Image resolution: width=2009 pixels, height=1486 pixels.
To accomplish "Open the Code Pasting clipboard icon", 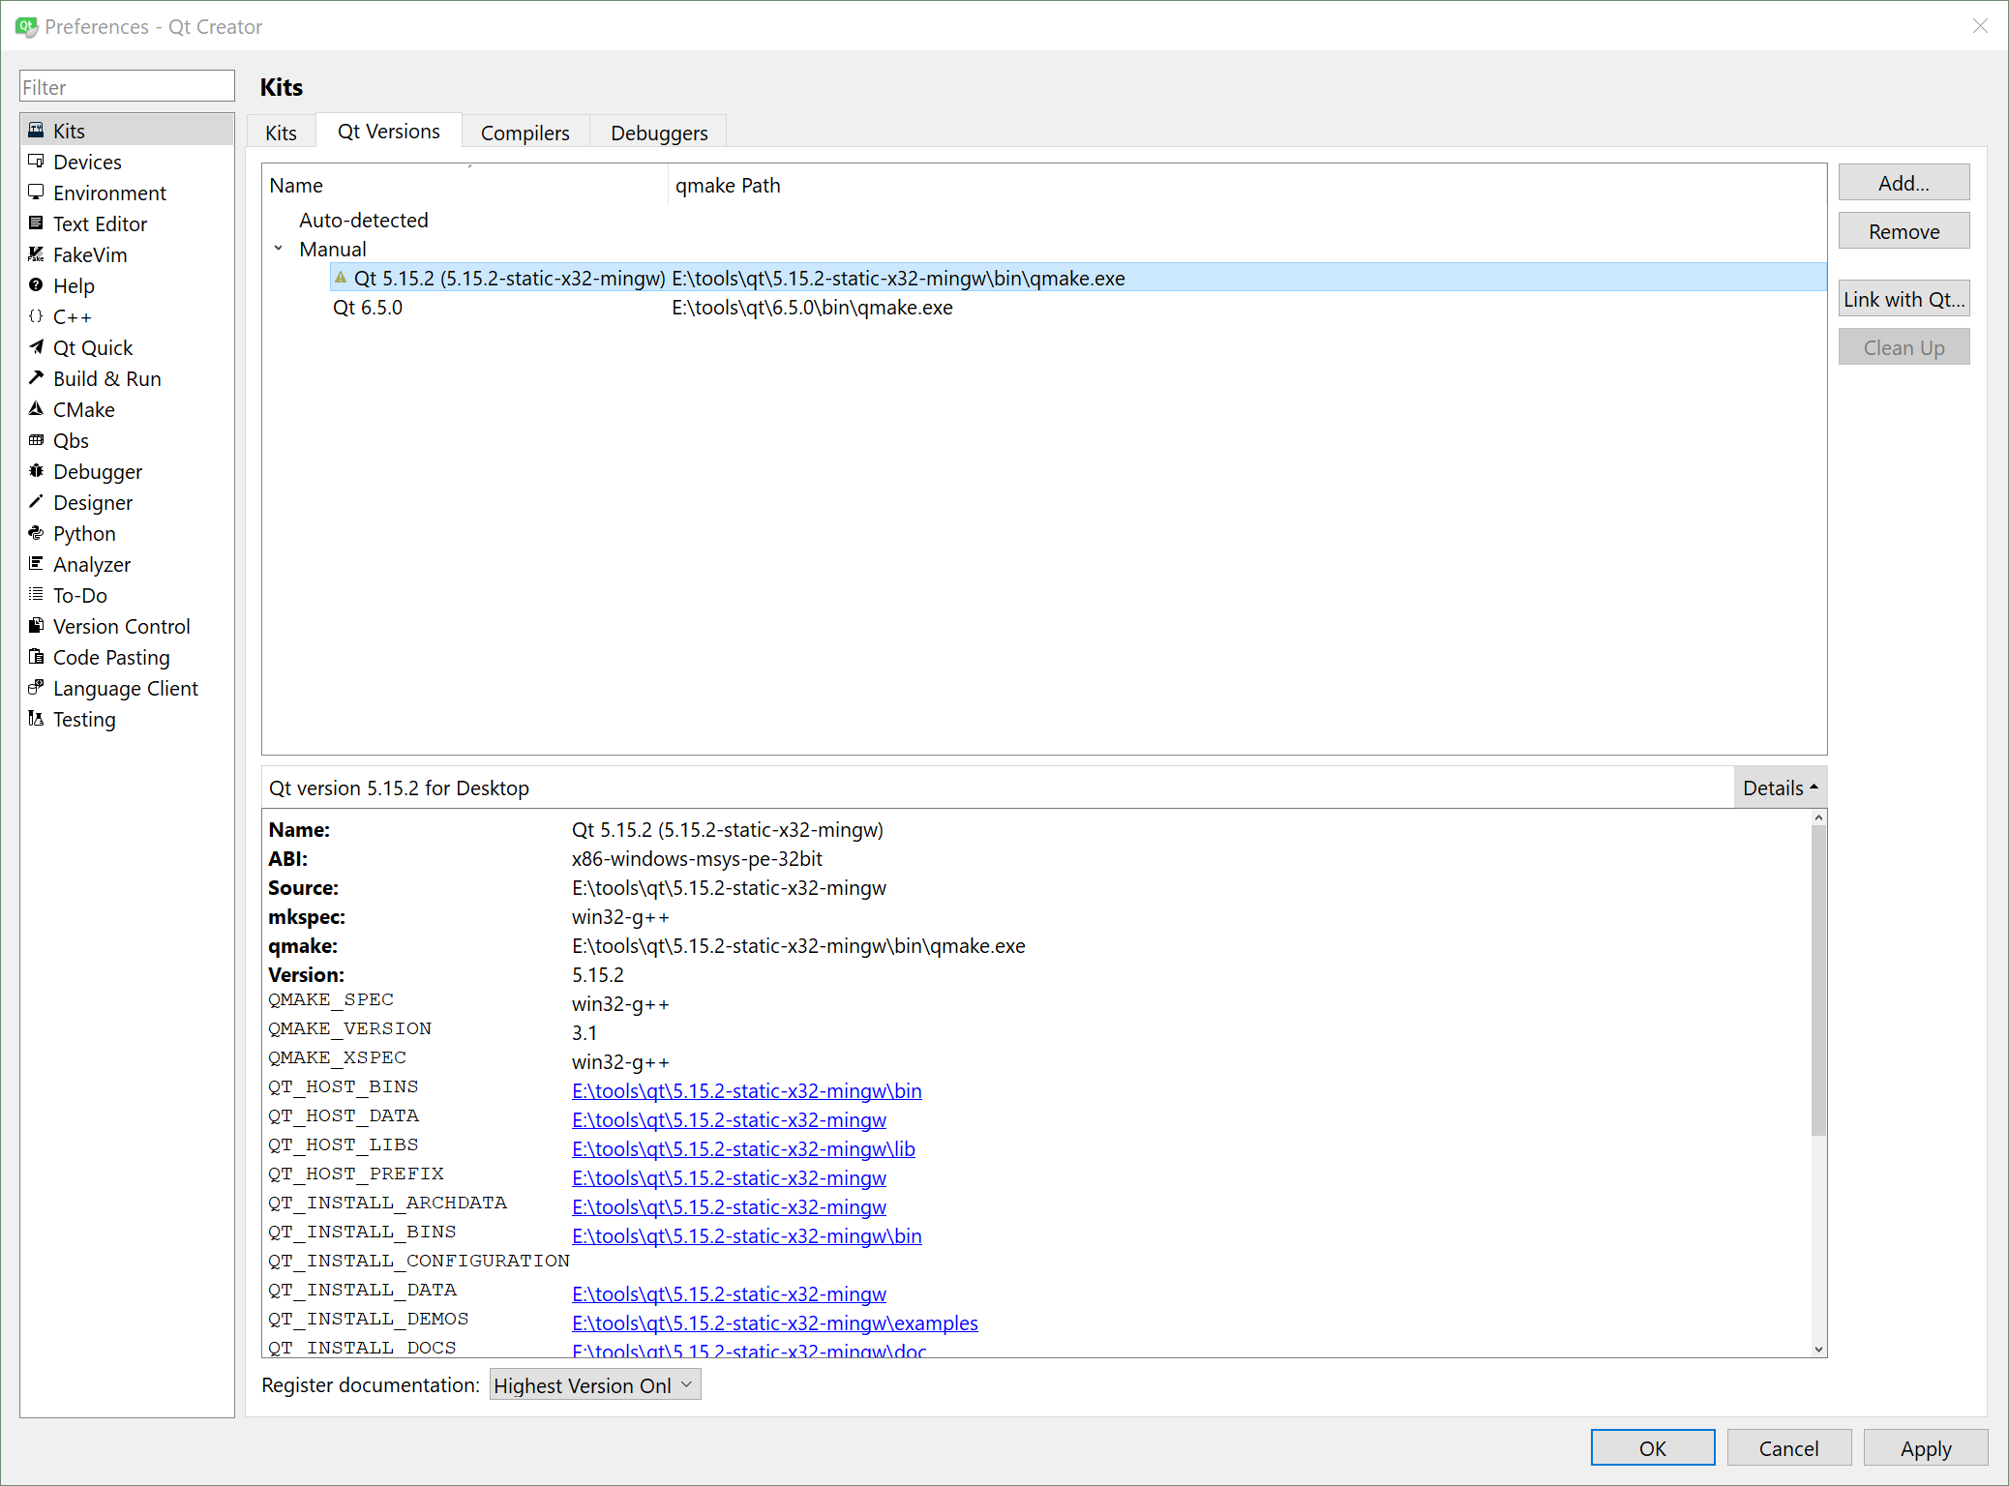I will tap(36, 656).
